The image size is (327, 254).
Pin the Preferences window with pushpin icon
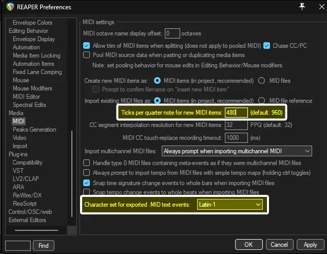pyautogui.click(x=302, y=7)
